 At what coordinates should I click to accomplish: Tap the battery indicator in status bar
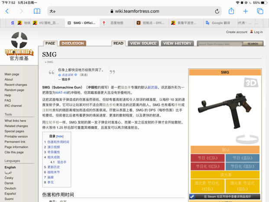(x=263, y=3)
